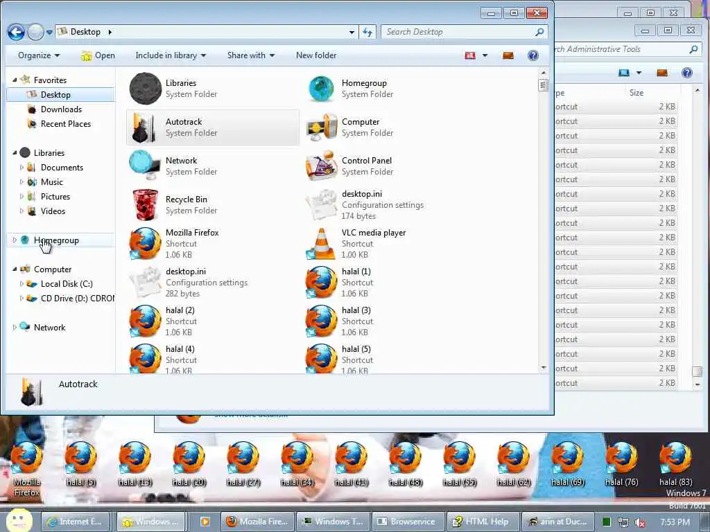Image resolution: width=710 pixels, height=532 pixels.
Task: Select Pictures library in navigation pane
Action: [x=55, y=196]
